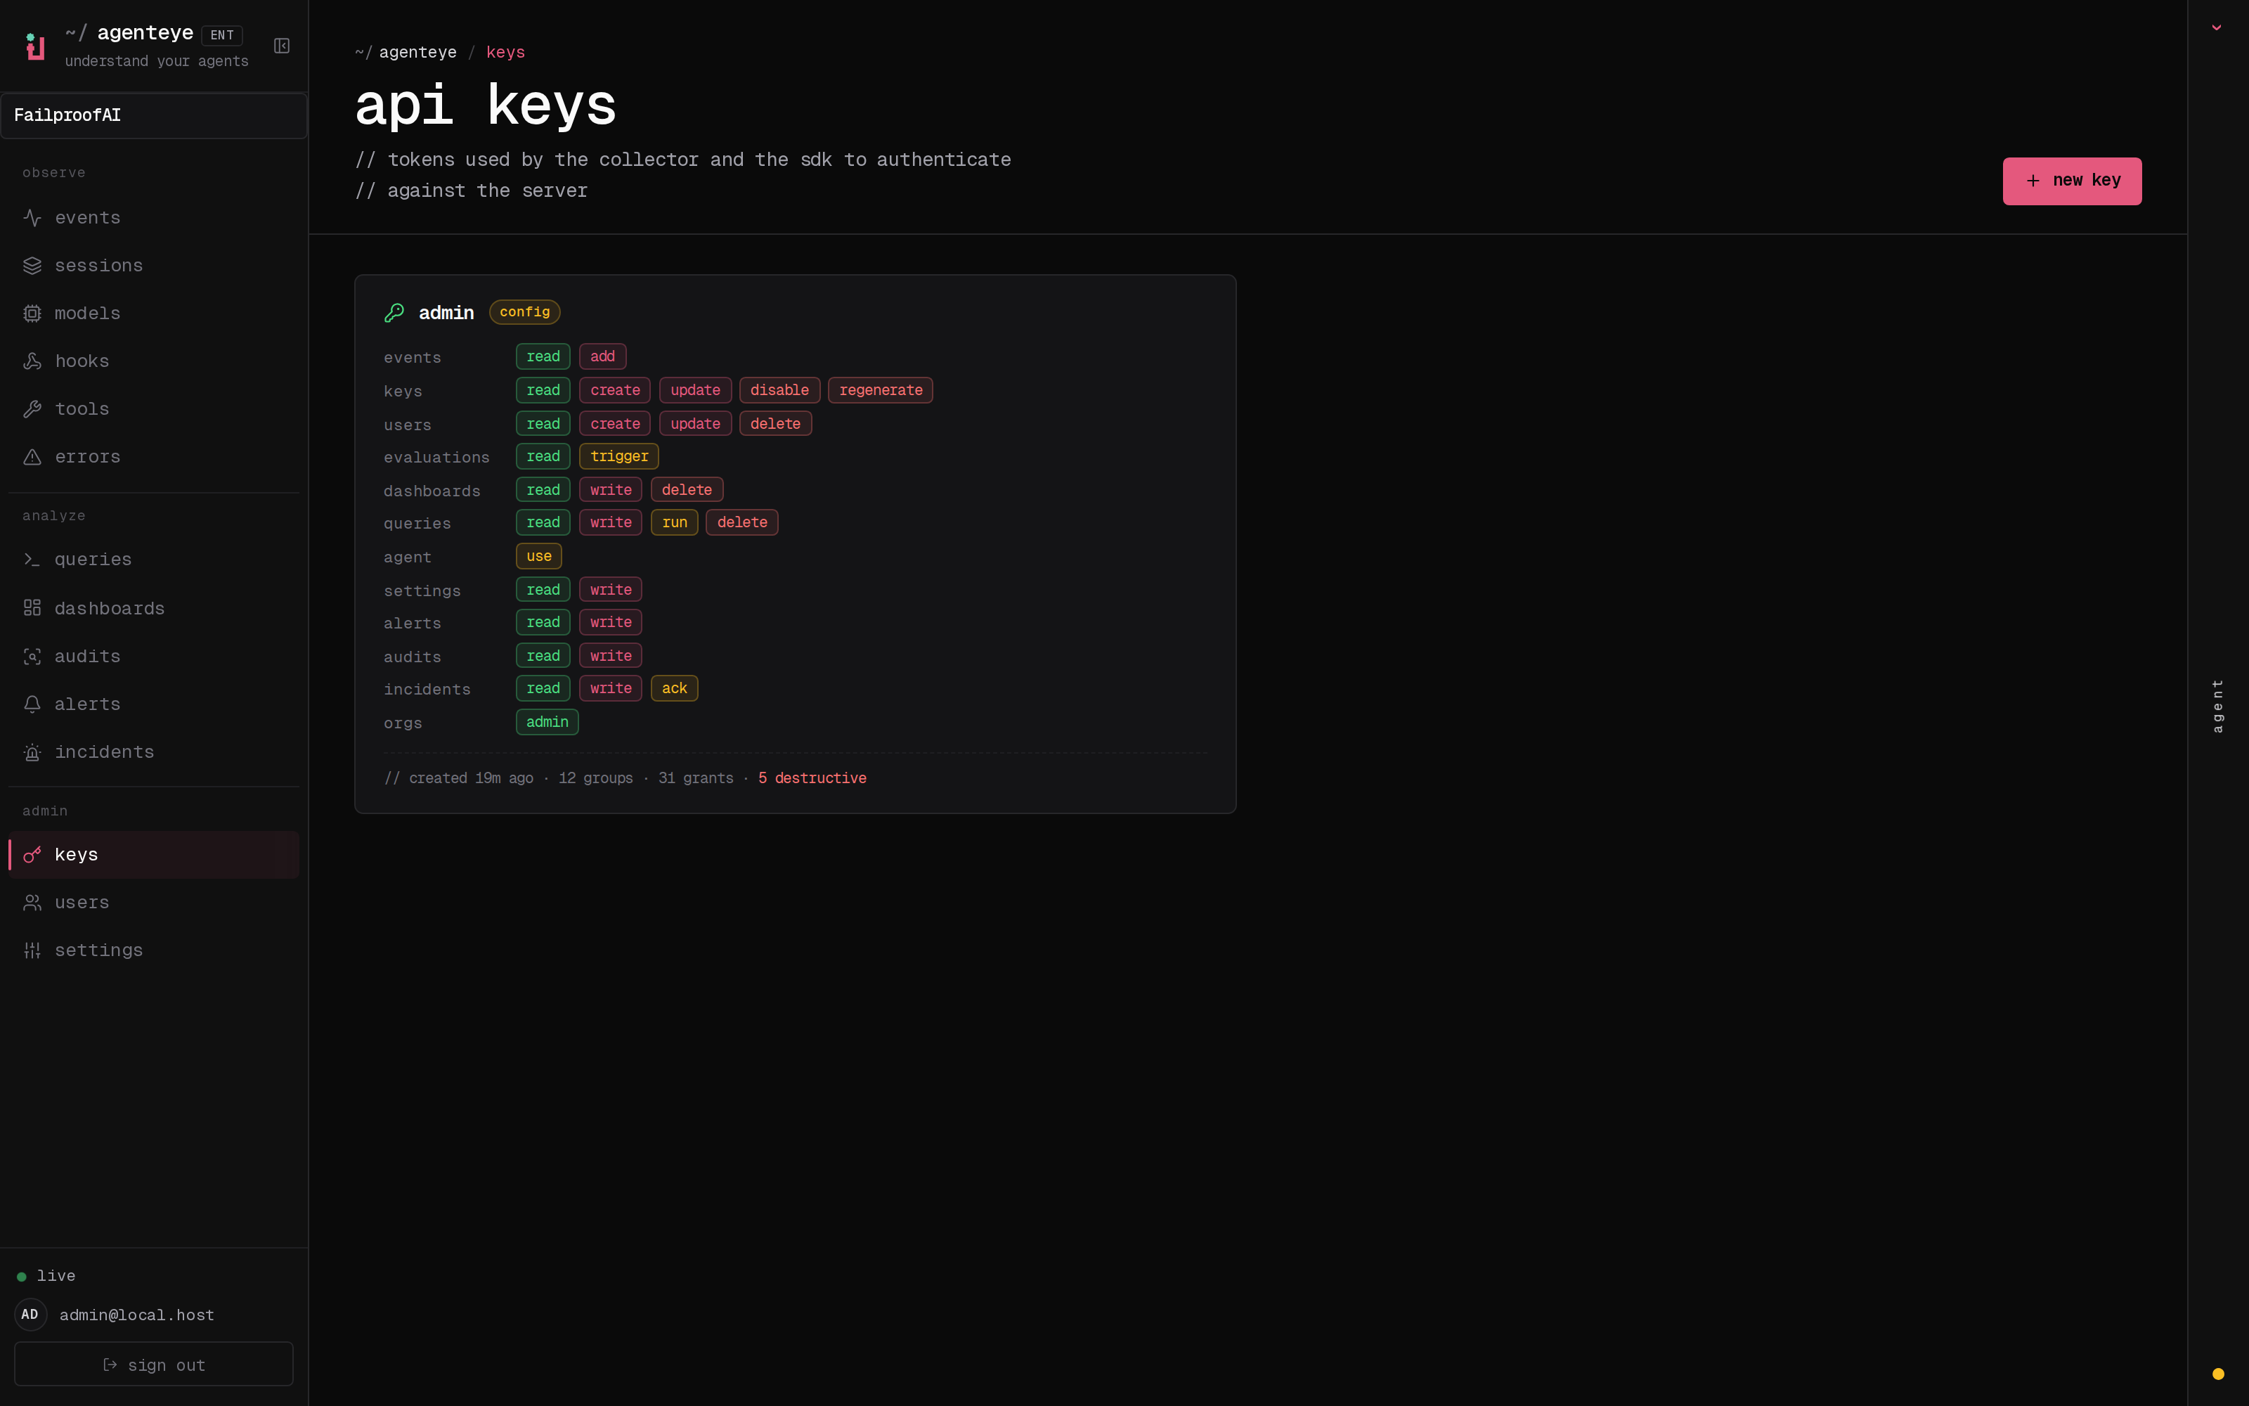Click the users people icon in sidebar
Screen dimensions: 2249x1406
(x=32, y=903)
